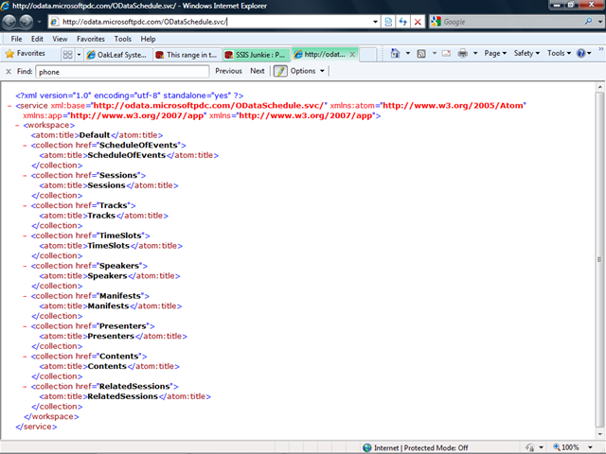Open a new blank tab
This screenshot has height=454, width=606.
(368, 55)
